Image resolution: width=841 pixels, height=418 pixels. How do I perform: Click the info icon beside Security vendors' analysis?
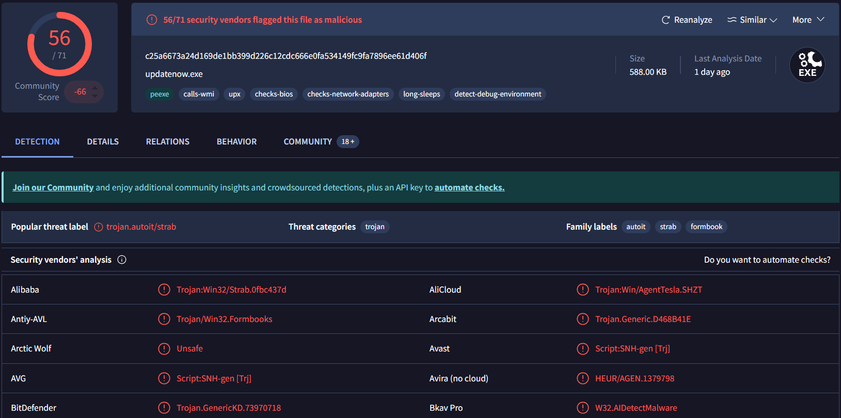click(122, 260)
